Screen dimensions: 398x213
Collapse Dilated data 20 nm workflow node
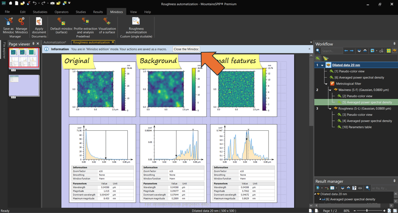[x=322, y=65]
